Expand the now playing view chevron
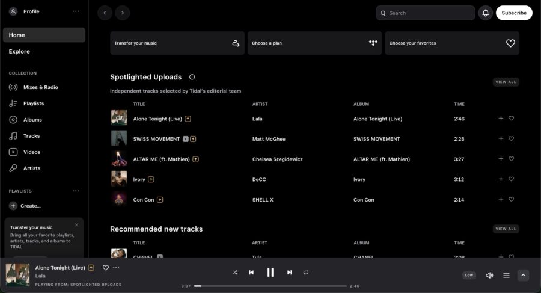 click(x=523, y=275)
